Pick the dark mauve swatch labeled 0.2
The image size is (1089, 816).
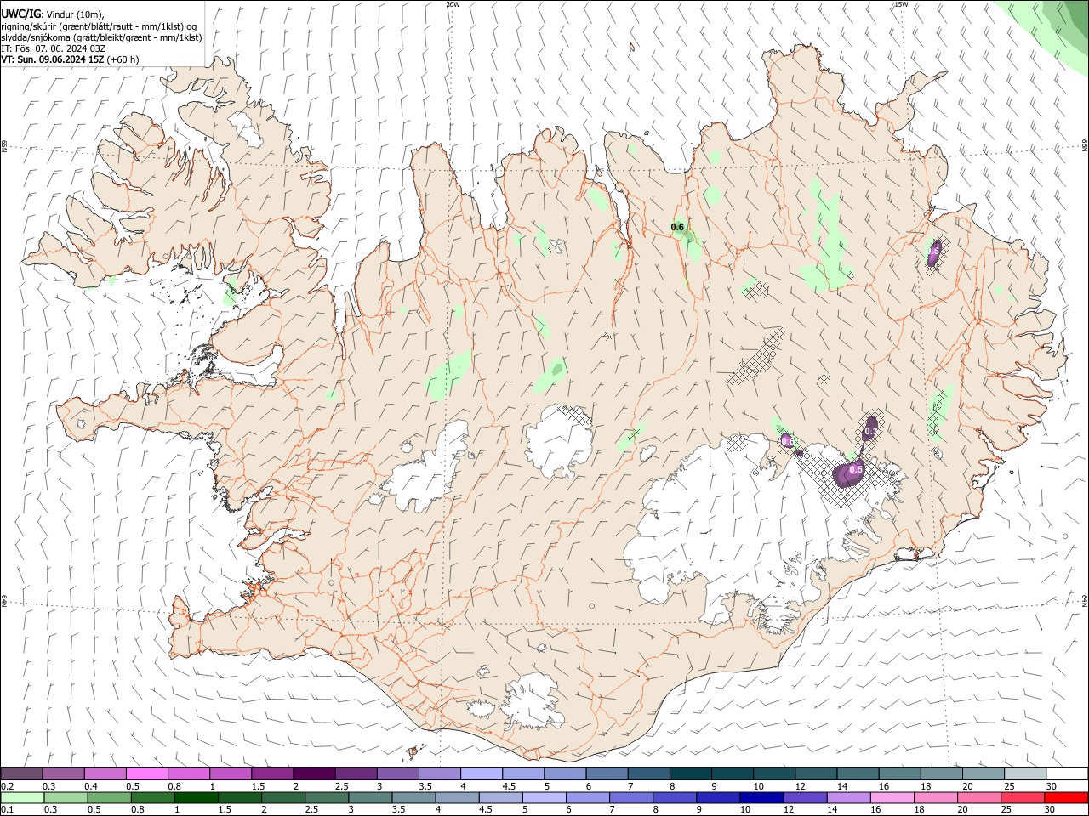point(21,774)
